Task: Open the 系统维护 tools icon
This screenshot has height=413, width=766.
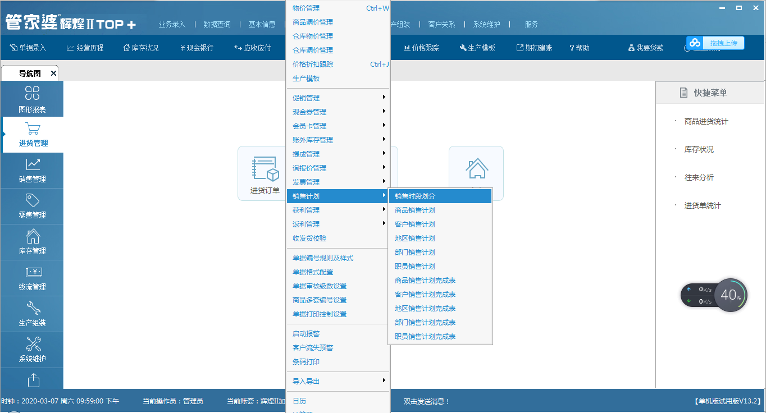Action: tap(33, 344)
